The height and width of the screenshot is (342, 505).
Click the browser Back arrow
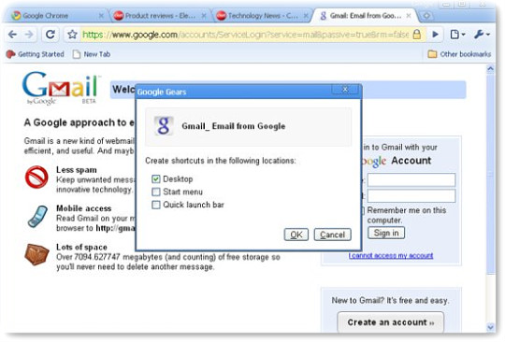pos(12,34)
